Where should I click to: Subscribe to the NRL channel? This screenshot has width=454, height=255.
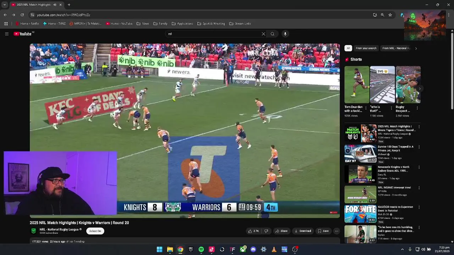pyautogui.click(x=95, y=231)
